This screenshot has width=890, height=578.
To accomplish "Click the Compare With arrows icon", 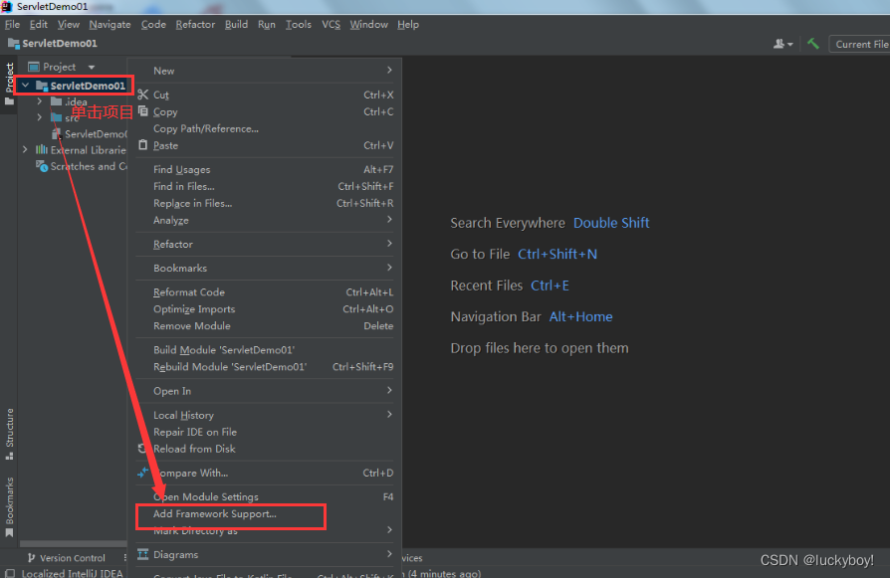I will coord(142,472).
